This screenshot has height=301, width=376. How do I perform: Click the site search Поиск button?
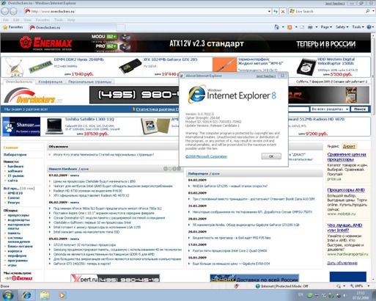tap(360, 109)
